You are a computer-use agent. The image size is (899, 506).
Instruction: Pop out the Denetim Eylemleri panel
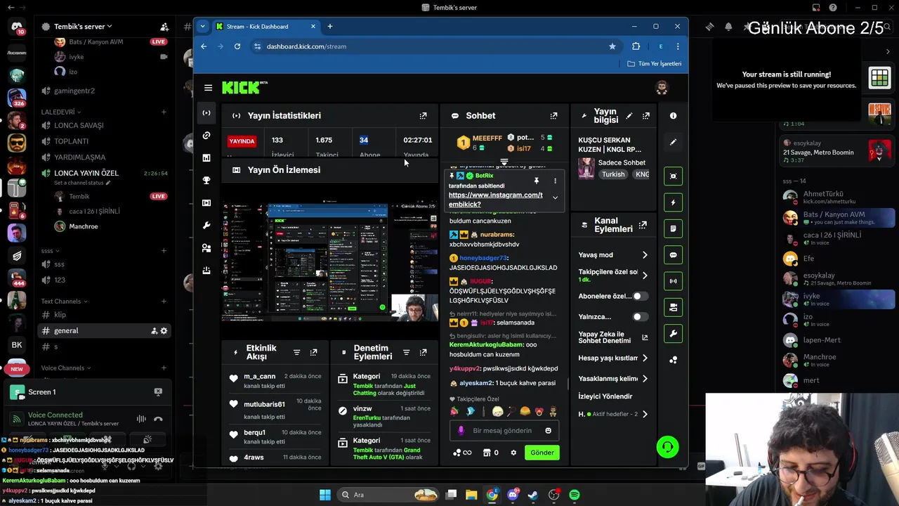tap(423, 353)
